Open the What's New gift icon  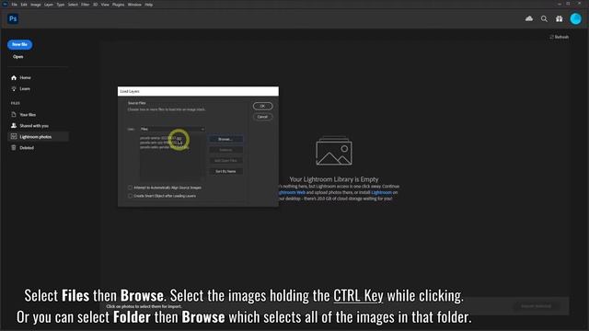pyautogui.click(x=559, y=18)
